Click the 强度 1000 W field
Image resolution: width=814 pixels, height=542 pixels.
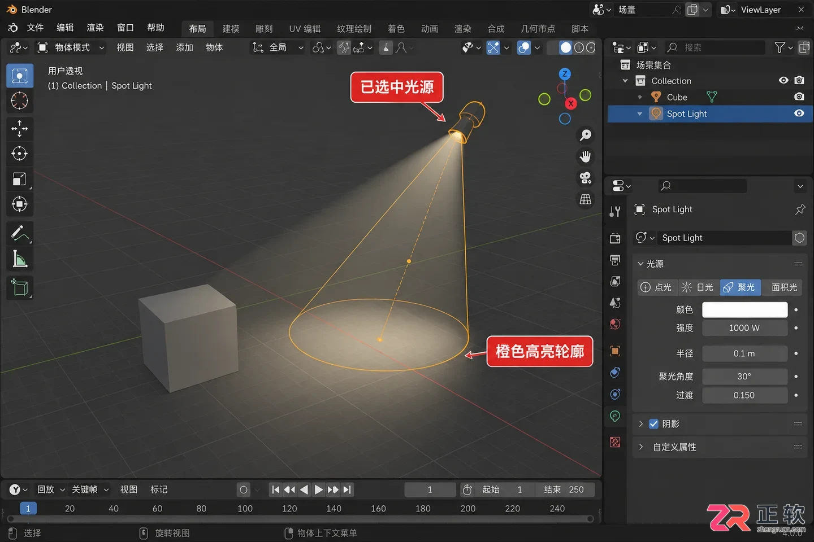click(744, 328)
